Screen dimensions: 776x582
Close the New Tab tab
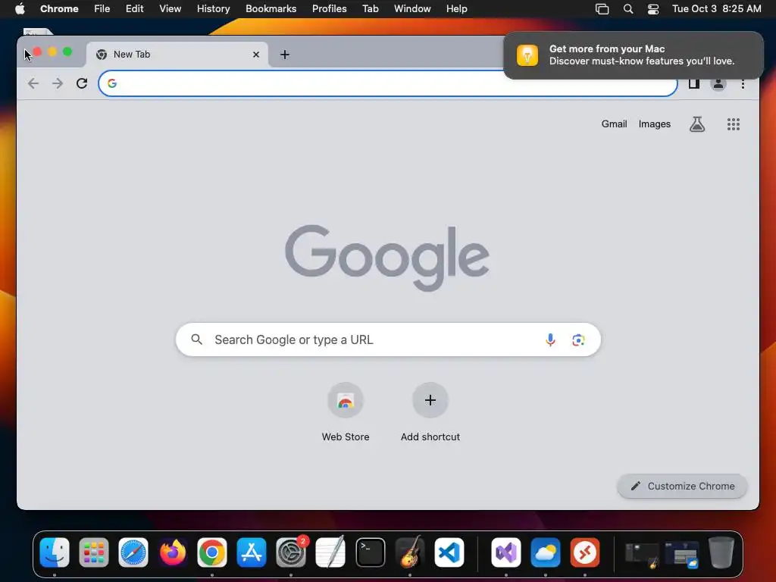pos(256,55)
